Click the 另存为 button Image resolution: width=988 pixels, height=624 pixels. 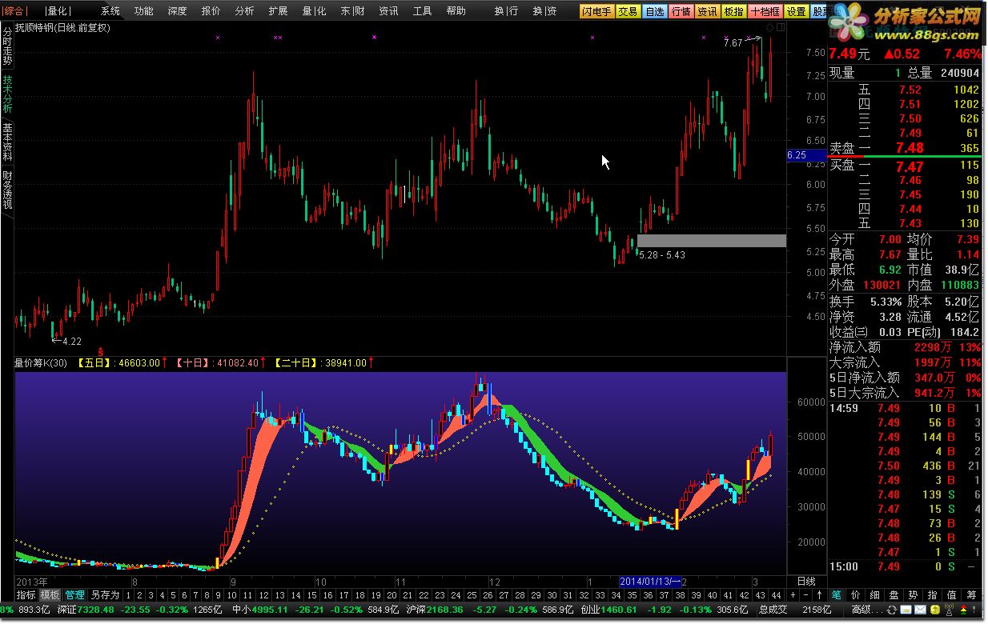105,595
